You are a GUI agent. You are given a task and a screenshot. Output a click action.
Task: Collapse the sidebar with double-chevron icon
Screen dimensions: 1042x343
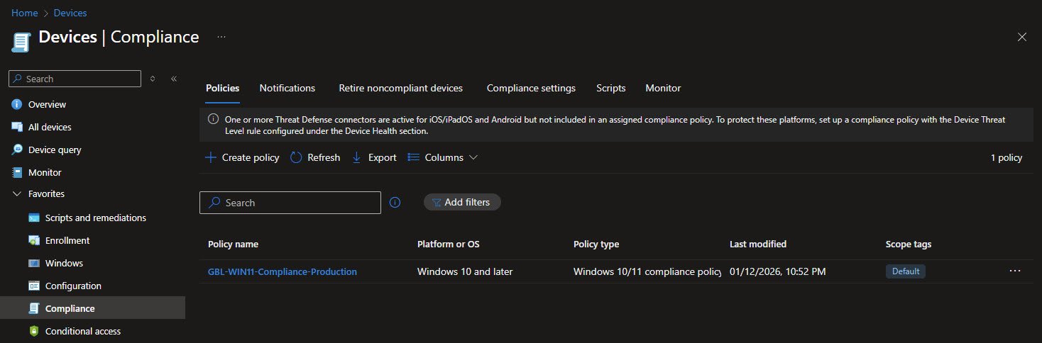pyautogui.click(x=174, y=79)
